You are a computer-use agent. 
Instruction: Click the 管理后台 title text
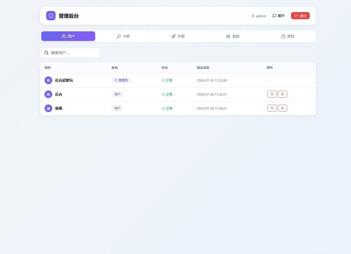(x=69, y=16)
